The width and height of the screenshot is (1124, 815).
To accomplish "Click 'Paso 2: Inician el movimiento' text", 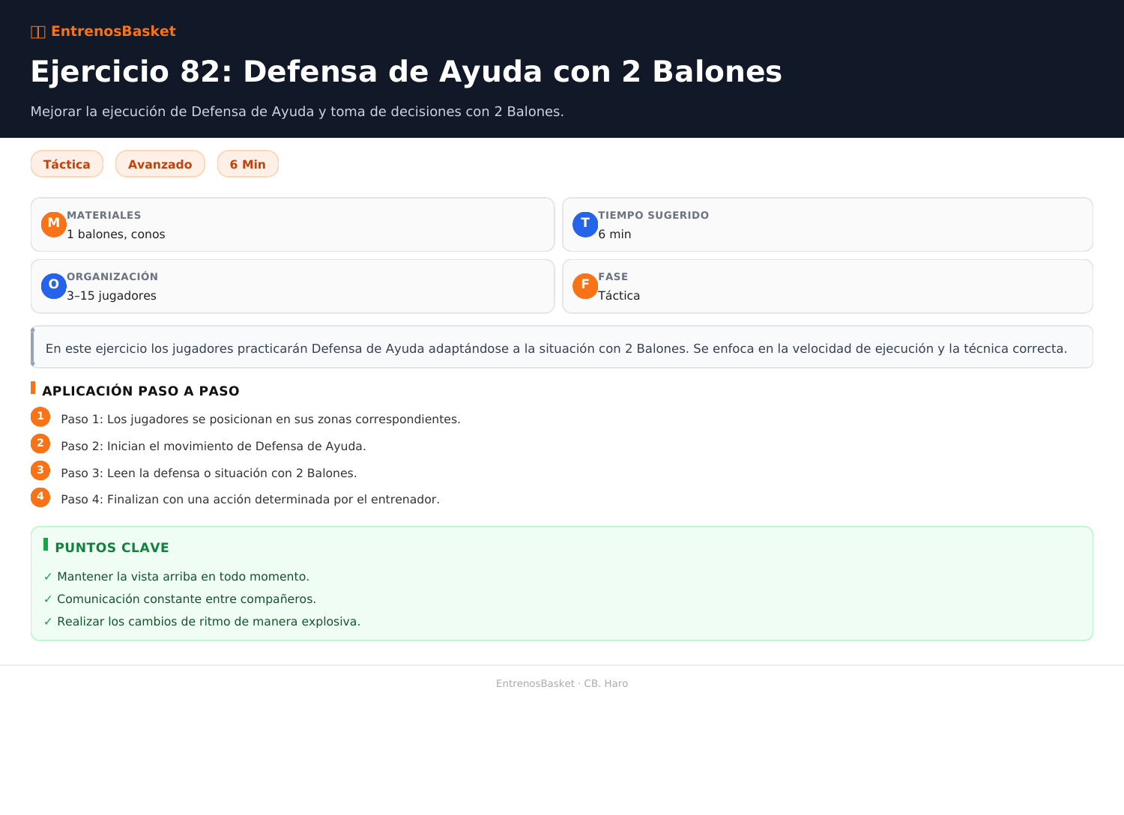I will coord(214,446).
